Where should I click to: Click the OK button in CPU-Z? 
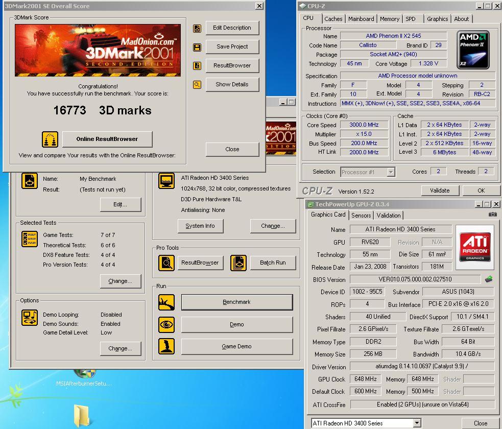click(481, 191)
